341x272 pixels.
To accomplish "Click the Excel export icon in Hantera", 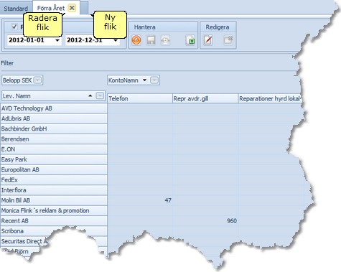I will coord(190,40).
